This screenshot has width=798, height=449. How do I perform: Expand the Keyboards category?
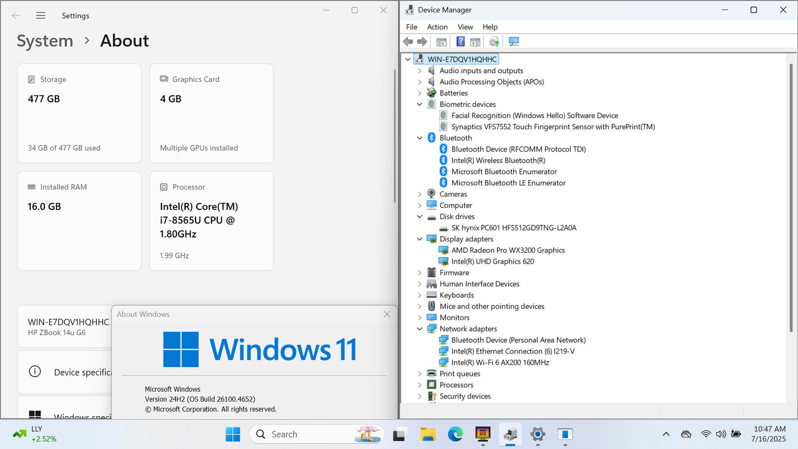(419, 295)
